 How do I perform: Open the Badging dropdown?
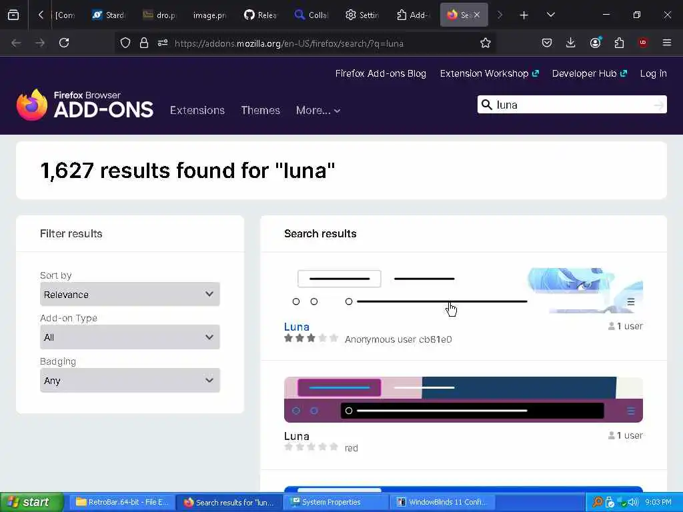(130, 381)
